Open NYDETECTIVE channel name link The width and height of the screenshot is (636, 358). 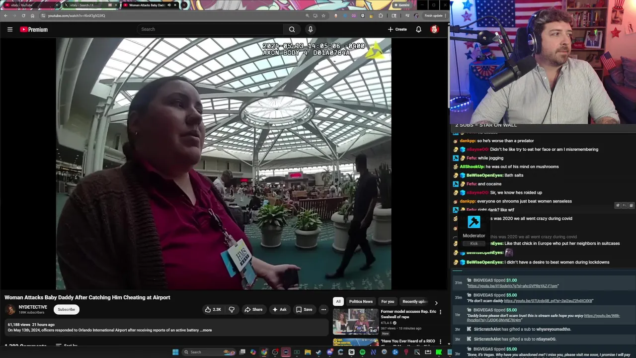[33, 307]
